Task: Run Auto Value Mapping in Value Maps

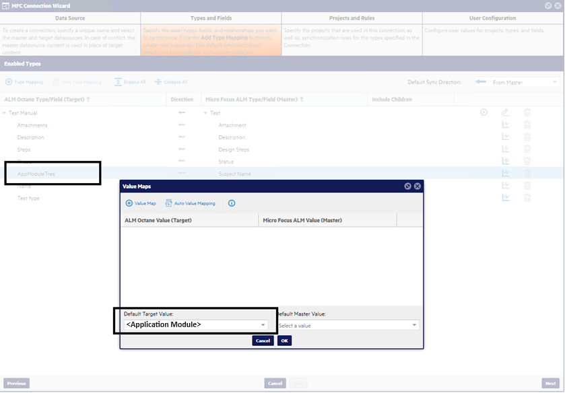Action: [191, 203]
